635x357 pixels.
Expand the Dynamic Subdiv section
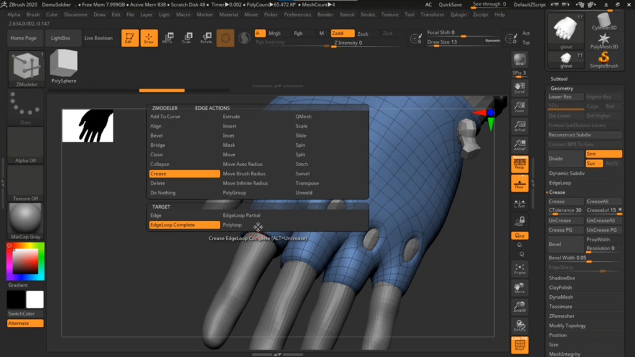[567, 174]
